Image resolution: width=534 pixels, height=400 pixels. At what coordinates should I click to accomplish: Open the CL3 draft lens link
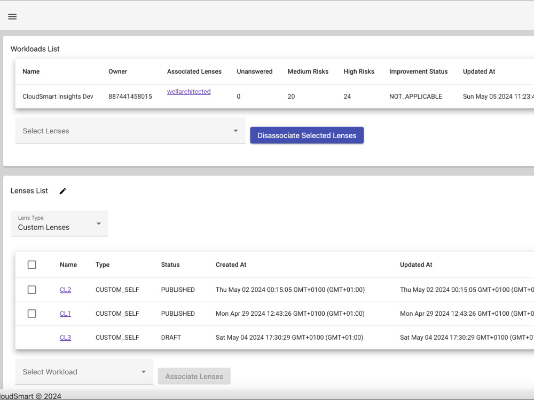[65, 337]
